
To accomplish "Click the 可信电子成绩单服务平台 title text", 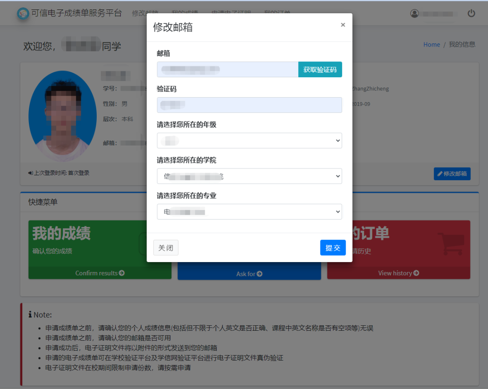I will click(76, 13).
